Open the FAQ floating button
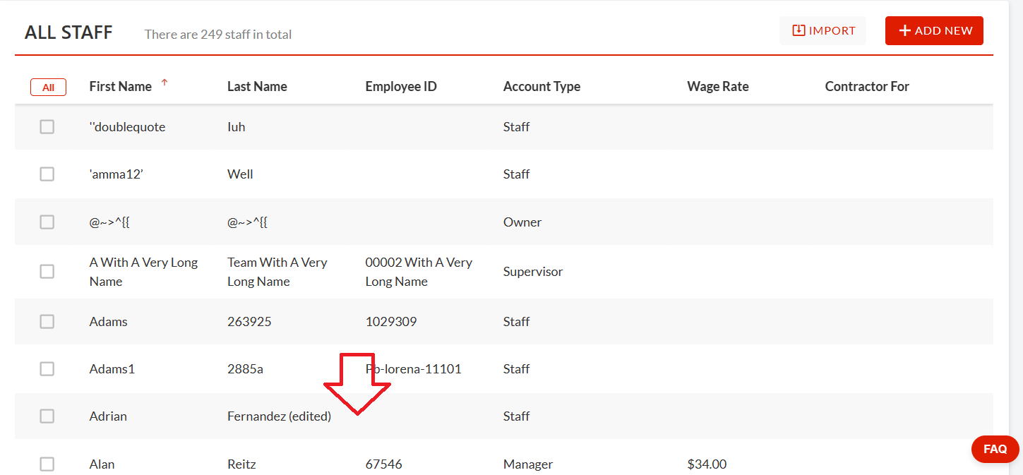Viewport: 1023px width, 475px height. point(995,449)
